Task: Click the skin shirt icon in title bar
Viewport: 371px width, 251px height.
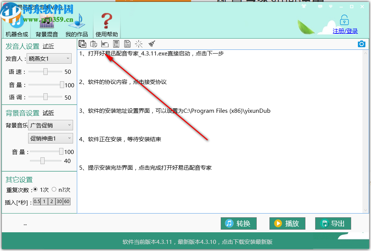Action: (x=304, y=6)
